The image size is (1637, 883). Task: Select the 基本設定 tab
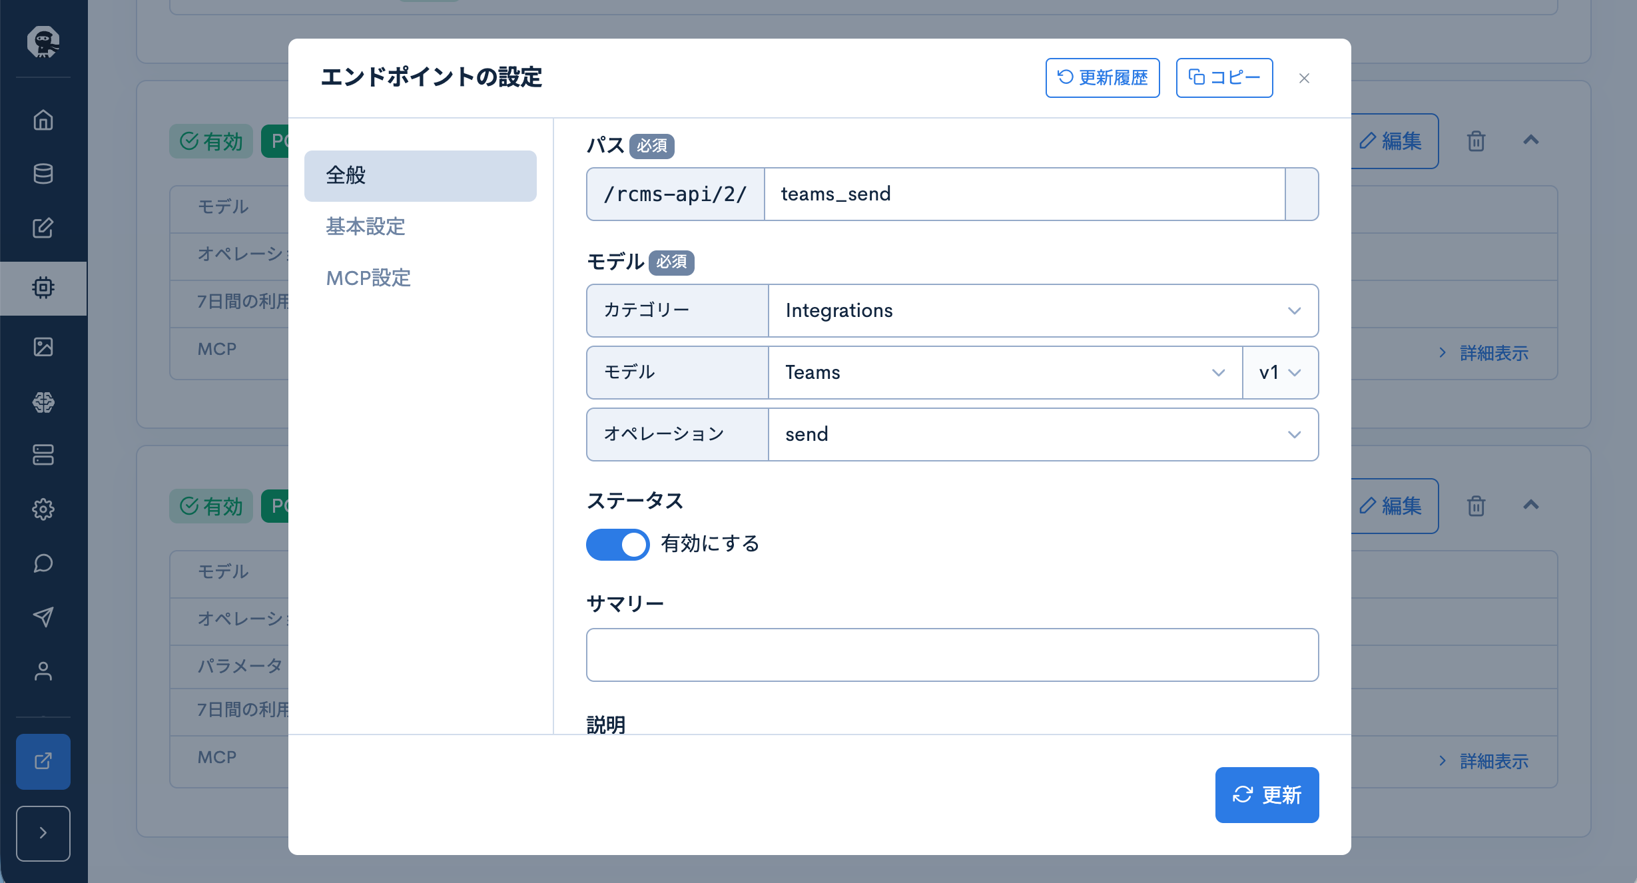pos(420,227)
